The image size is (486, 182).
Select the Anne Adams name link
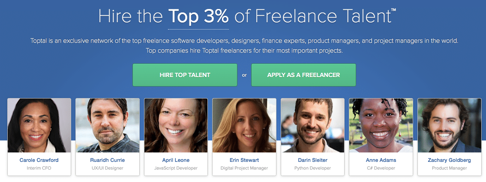click(381, 160)
